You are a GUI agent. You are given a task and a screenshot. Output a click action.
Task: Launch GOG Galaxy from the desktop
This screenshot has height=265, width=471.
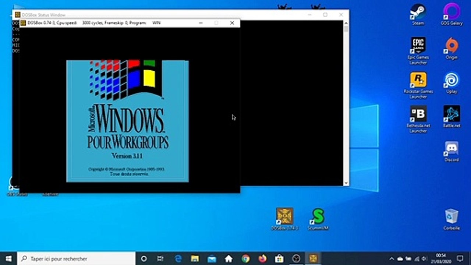[x=451, y=15]
